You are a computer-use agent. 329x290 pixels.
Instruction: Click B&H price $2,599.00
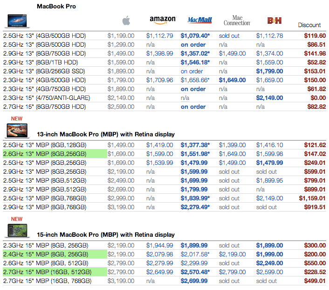point(269,272)
